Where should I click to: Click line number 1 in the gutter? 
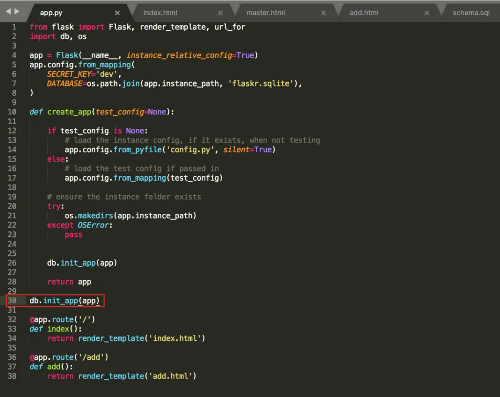point(14,27)
